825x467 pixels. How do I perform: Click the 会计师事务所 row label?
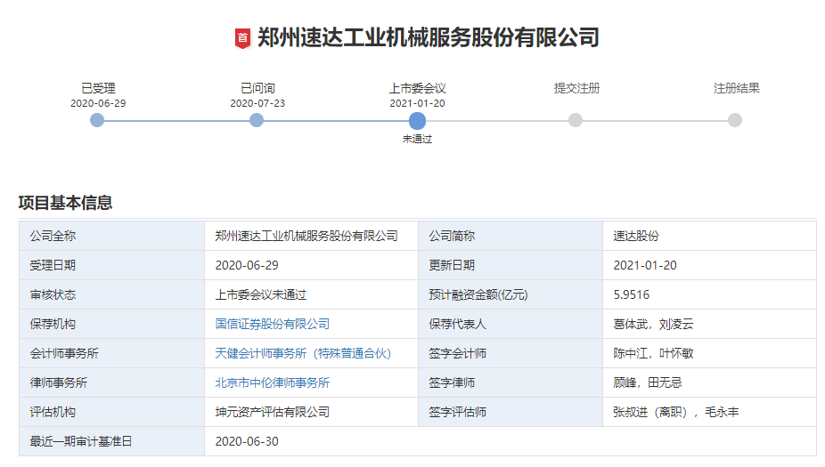(x=64, y=353)
